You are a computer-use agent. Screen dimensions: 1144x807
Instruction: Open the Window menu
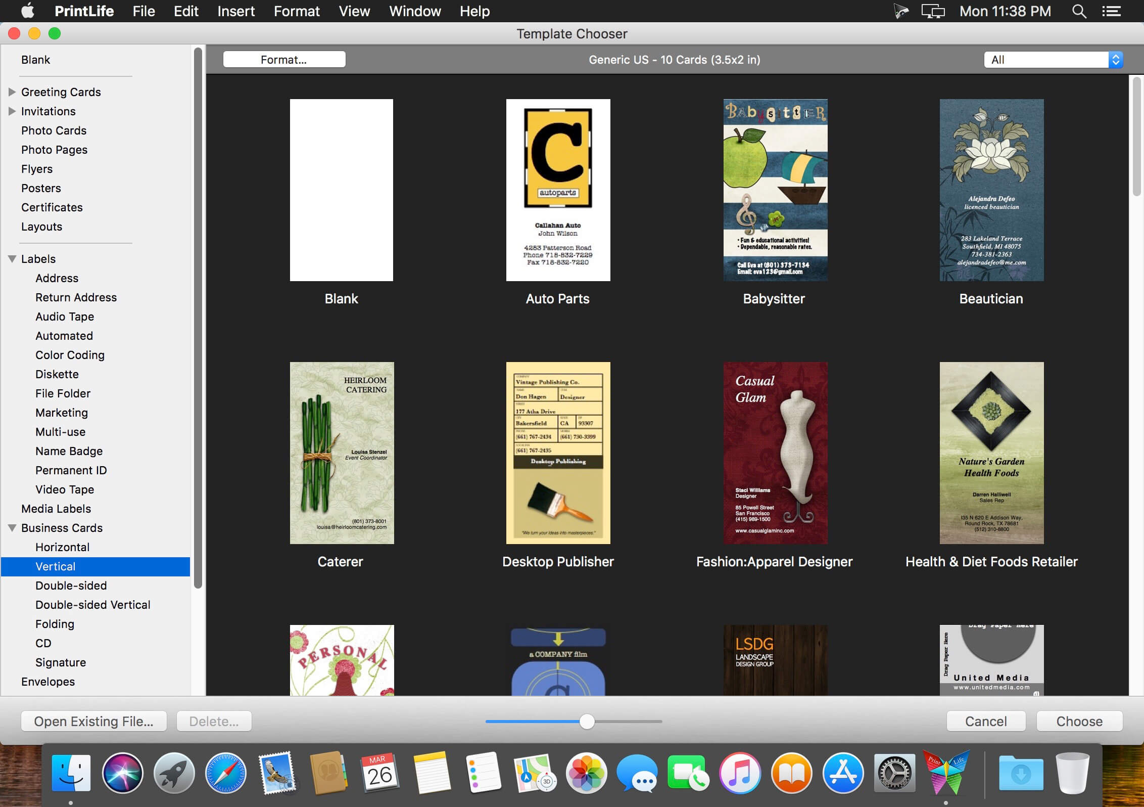pos(415,11)
